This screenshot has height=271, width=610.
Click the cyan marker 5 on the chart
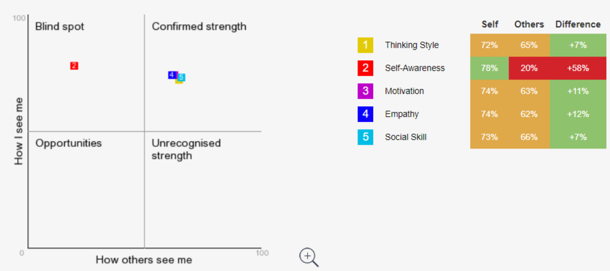182,77
